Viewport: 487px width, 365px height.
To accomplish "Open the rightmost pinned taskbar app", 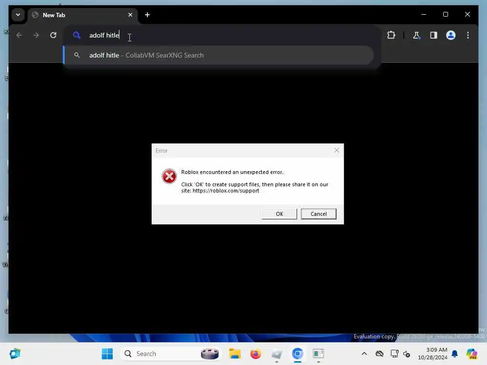I will pyautogui.click(x=318, y=354).
